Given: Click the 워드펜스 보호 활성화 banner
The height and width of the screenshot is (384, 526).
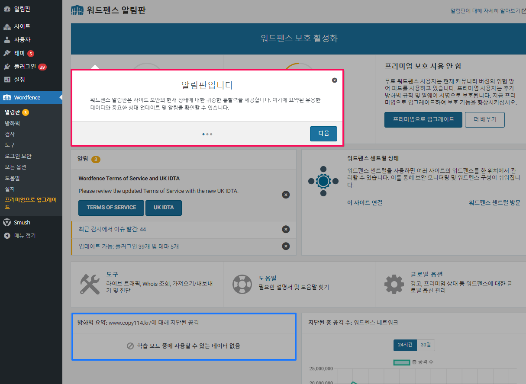Looking at the screenshot, I should [x=298, y=38].
